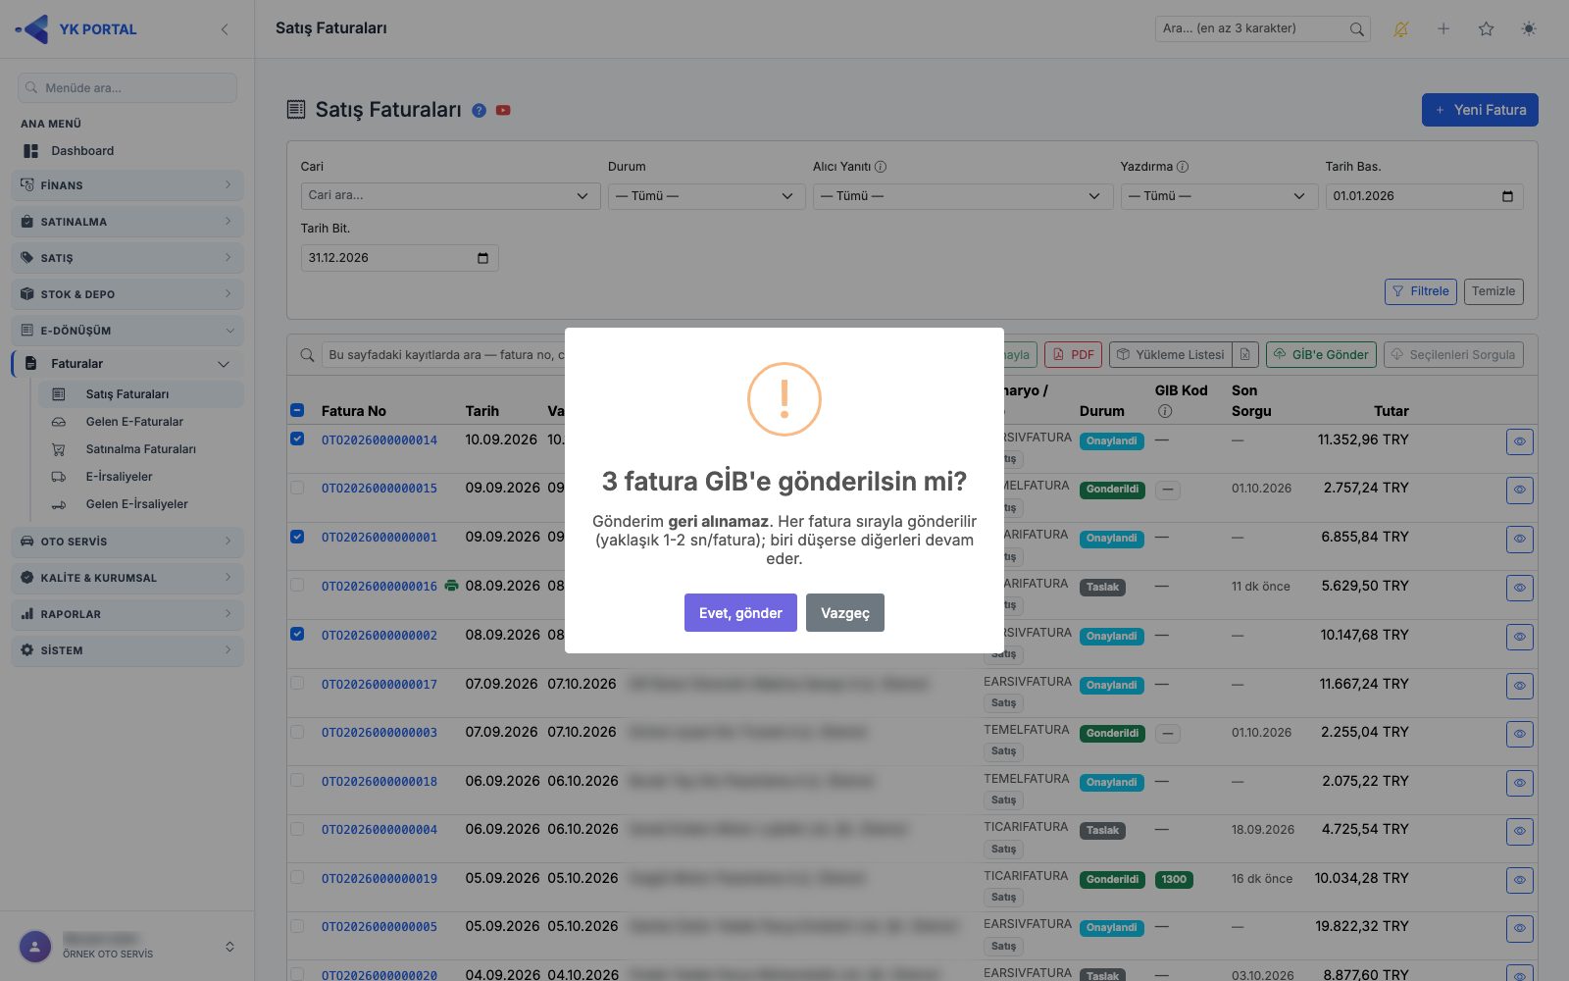
Task: Open Gelen E-Faturalar in the sidebar
Action: (x=134, y=422)
